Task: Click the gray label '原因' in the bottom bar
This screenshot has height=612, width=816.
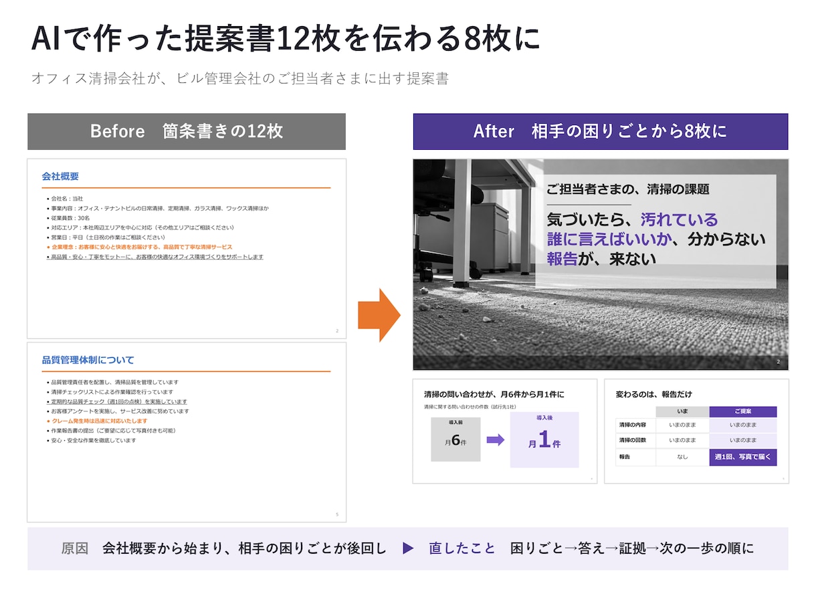Action: pyautogui.click(x=74, y=548)
